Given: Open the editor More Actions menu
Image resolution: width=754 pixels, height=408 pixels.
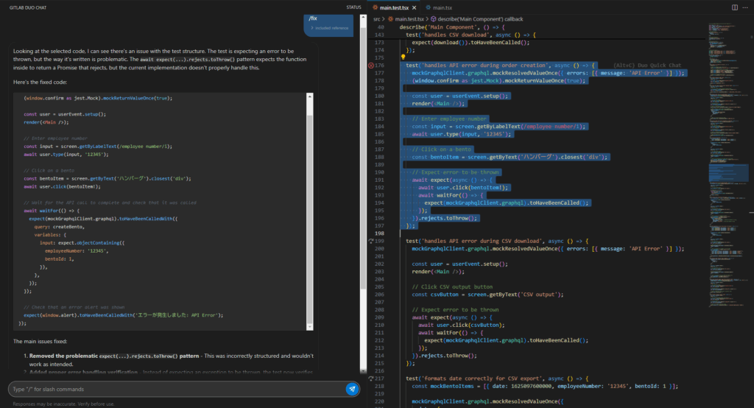Looking at the screenshot, I should pyautogui.click(x=745, y=7).
